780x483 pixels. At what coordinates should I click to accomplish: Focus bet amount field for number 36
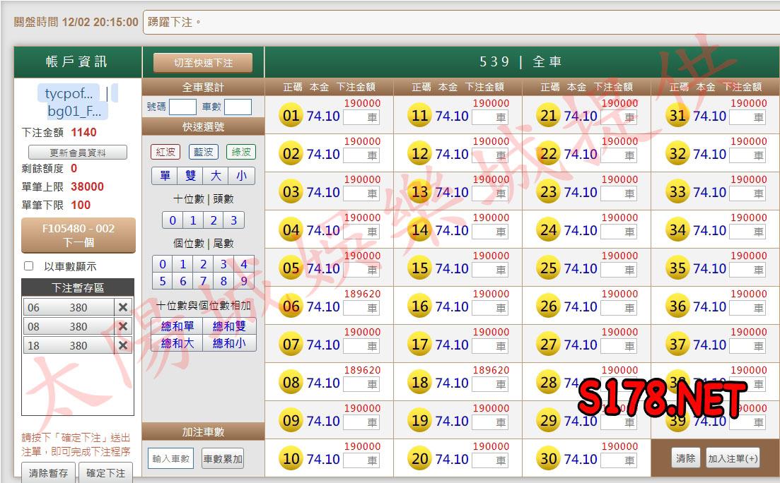[x=747, y=308]
